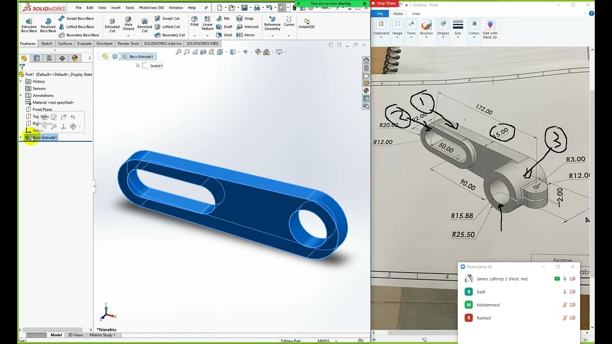
Task: Activate Instant3D mode
Action: click(x=306, y=23)
